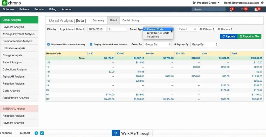Select Insurance report type option
The width and height of the screenshot is (266, 137).
(x=158, y=37)
